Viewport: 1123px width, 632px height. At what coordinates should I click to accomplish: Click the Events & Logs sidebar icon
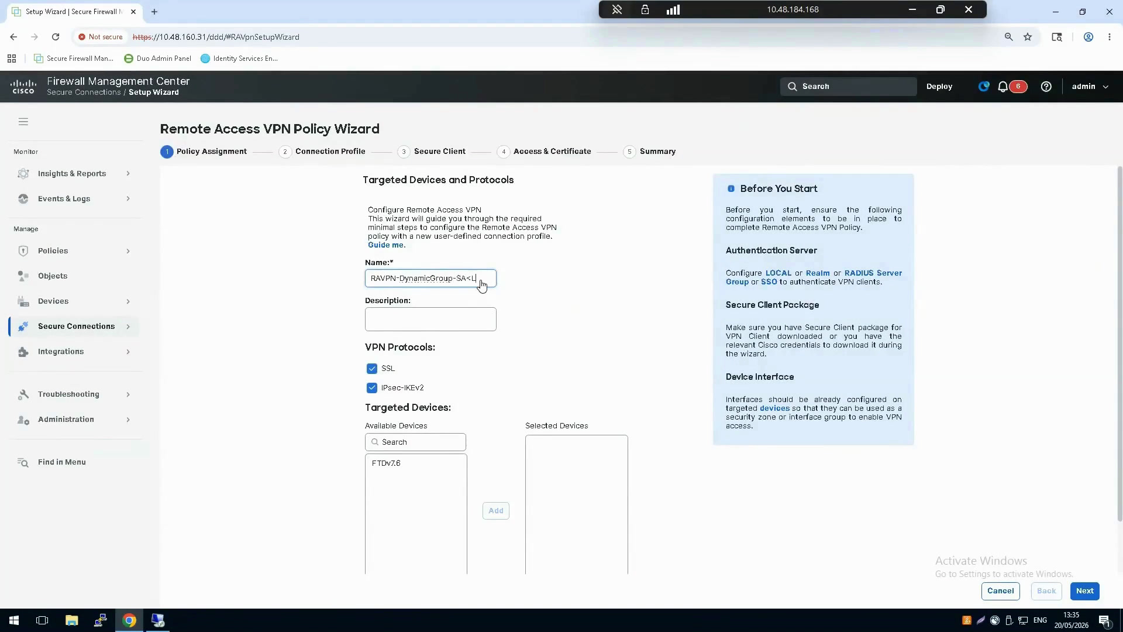click(x=23, y=199)
